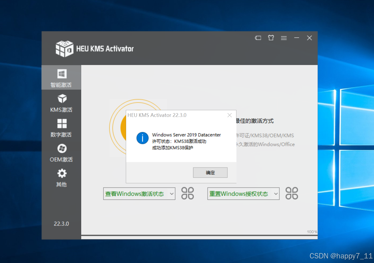Click the HEU KMS Activator cube logo

[64, 49]
